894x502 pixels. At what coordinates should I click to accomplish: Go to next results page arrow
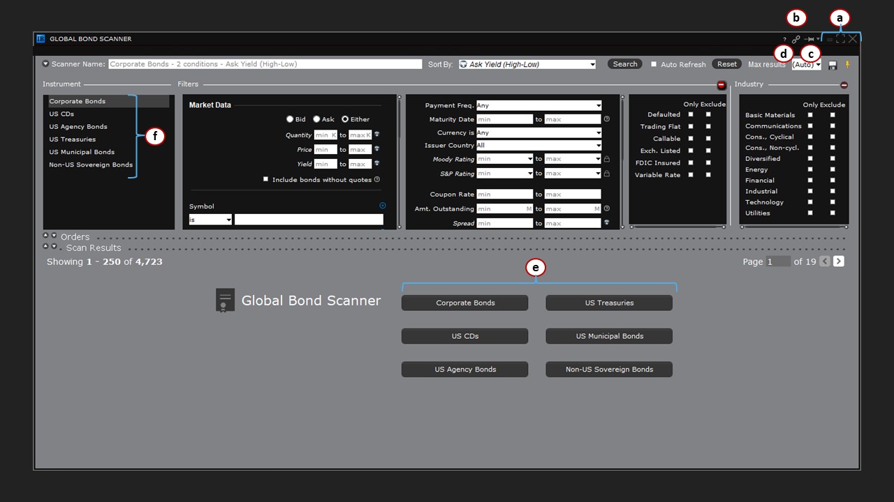[x=839, y=261]
